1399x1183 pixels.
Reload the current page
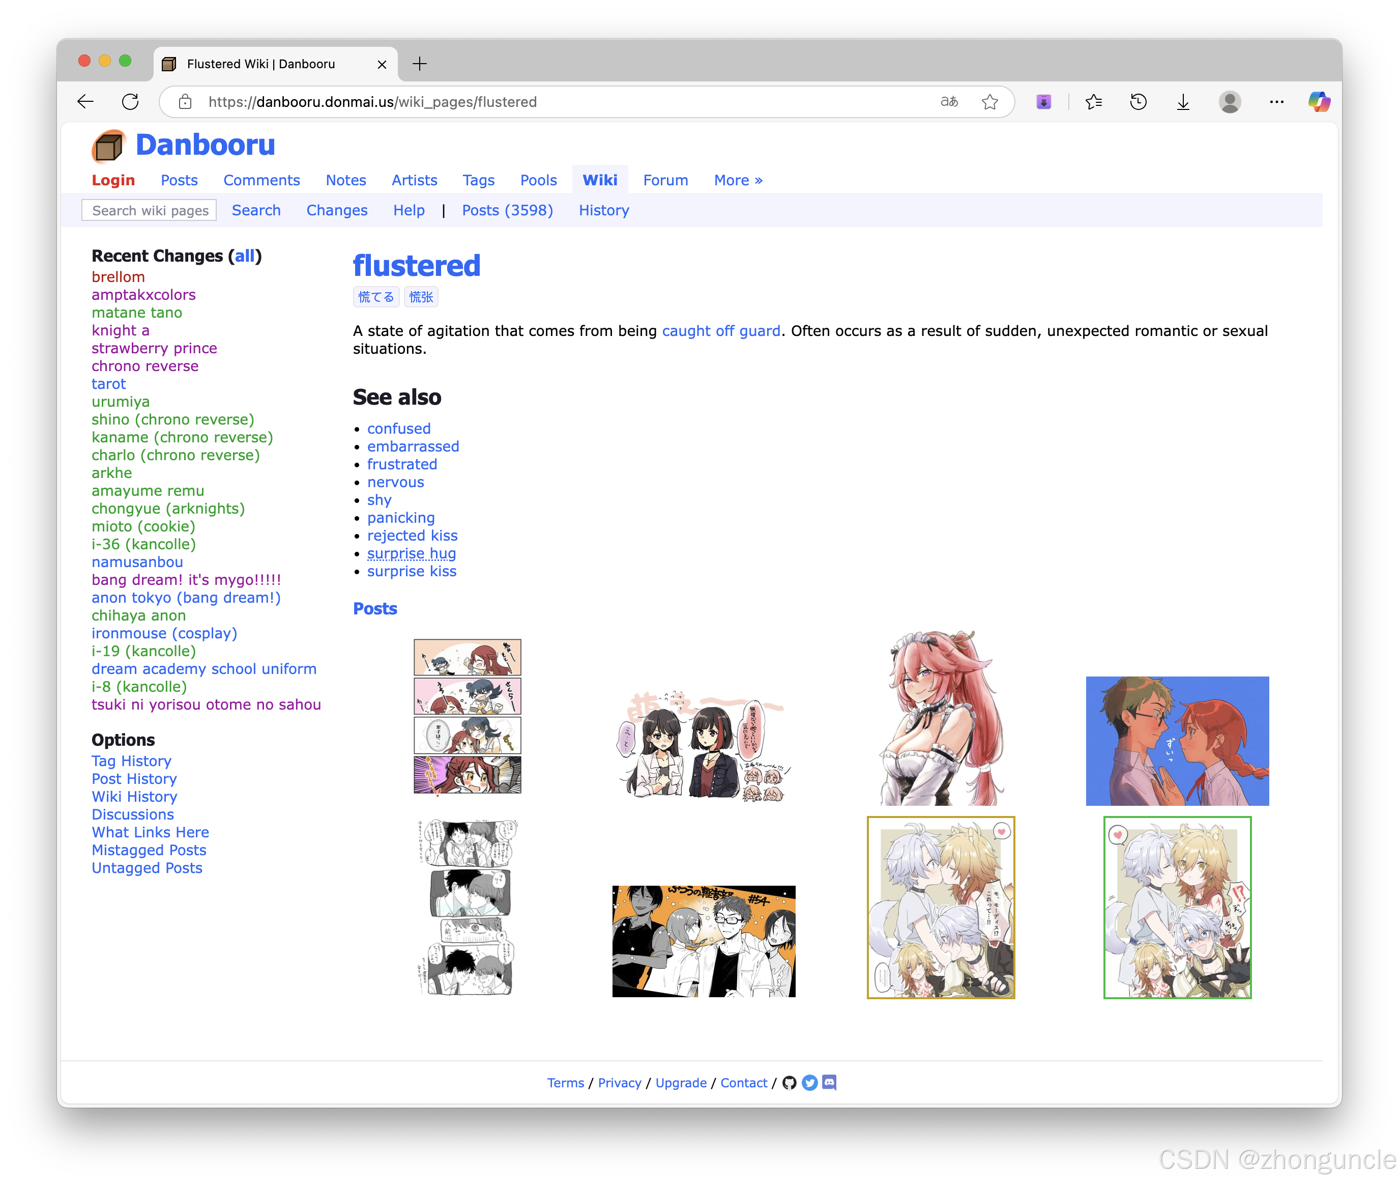click(131, 101)
